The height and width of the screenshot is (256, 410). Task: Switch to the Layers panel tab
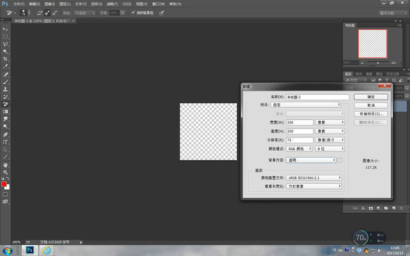[x=348, y=74]
